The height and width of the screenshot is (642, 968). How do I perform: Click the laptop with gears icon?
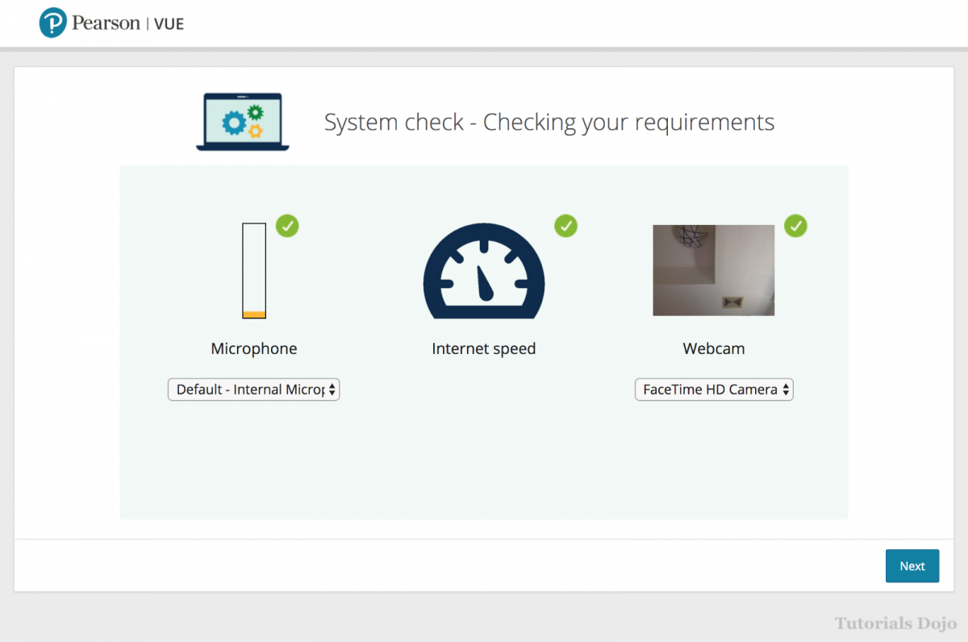[243, 122]
